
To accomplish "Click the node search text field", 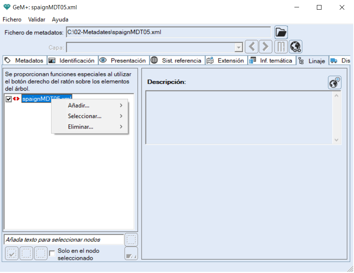I will pyautogui.click(x=63, y=240).
